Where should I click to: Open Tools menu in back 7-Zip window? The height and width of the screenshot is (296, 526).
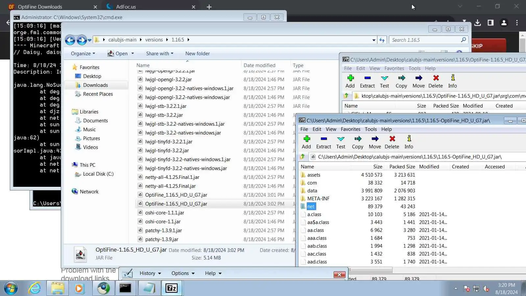pyautogui.click(x=415, y=68)
